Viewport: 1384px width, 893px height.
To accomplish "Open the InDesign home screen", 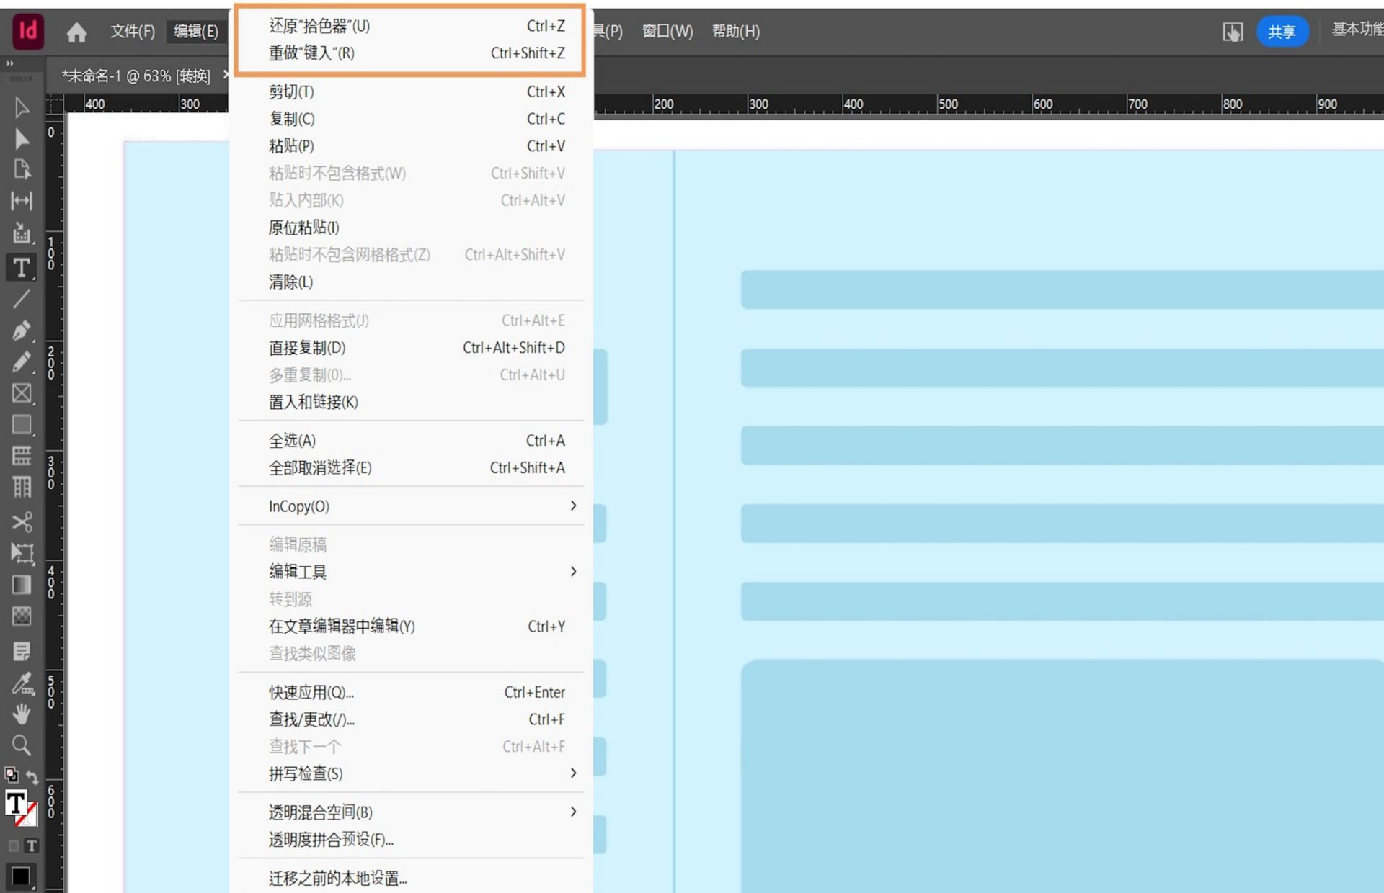I will pos(76,32).
